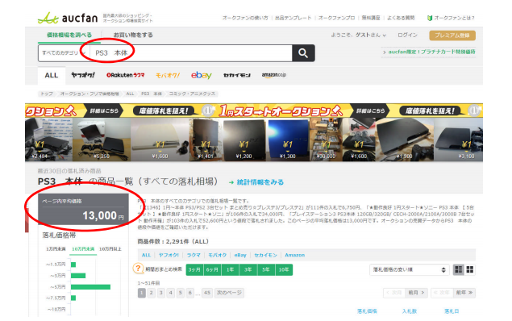
Task: Click the magnifier search button
Action: pyautogui.click(x=303, y=53)
